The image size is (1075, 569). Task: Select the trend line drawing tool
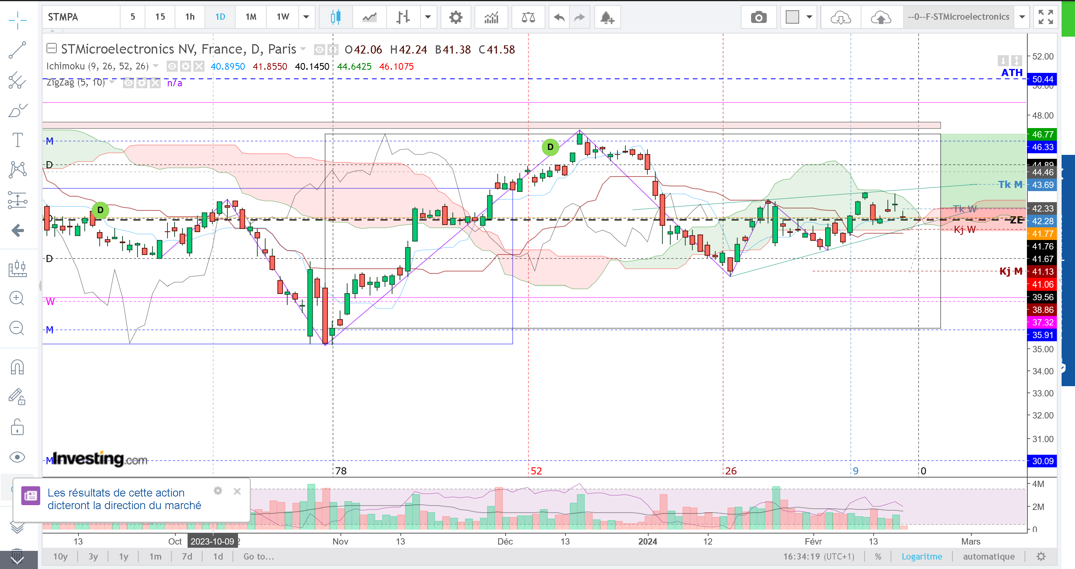17,50
